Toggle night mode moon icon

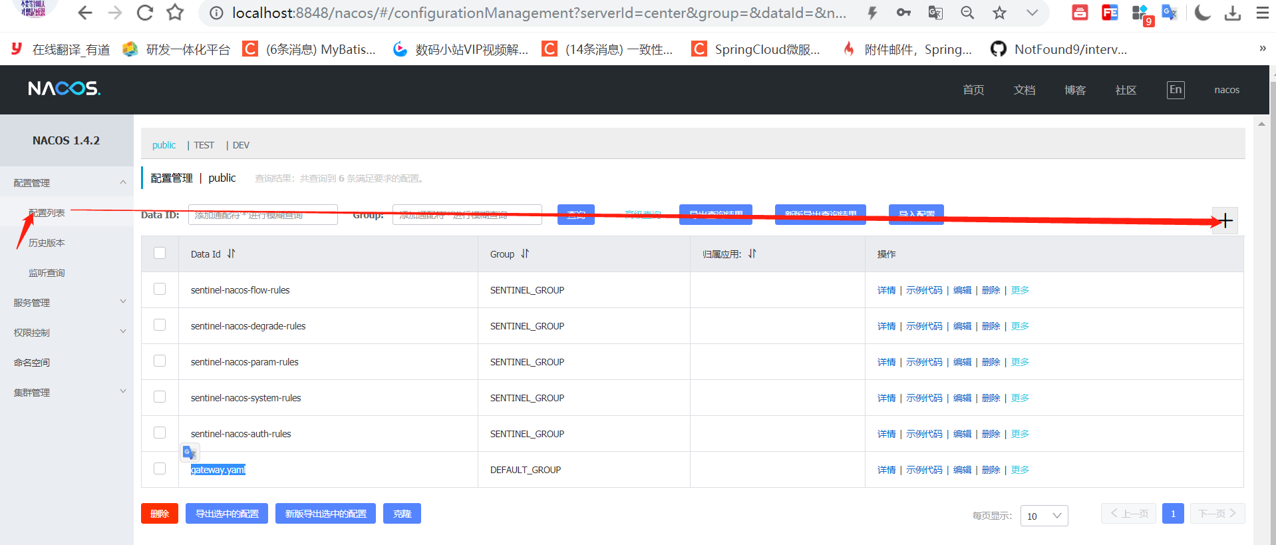point(1202,13)
